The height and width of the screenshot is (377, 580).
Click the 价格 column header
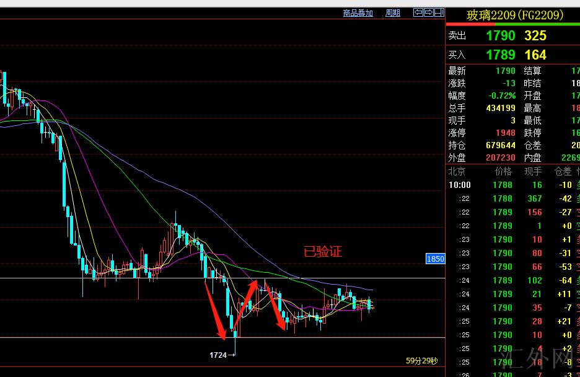pos(503,171)
